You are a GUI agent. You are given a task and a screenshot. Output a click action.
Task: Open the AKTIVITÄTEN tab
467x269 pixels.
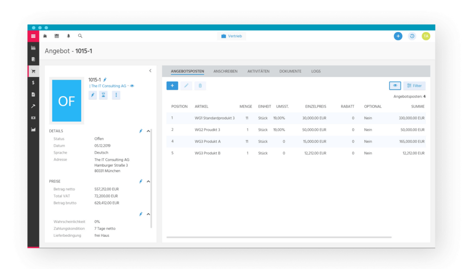coord(258,71)
